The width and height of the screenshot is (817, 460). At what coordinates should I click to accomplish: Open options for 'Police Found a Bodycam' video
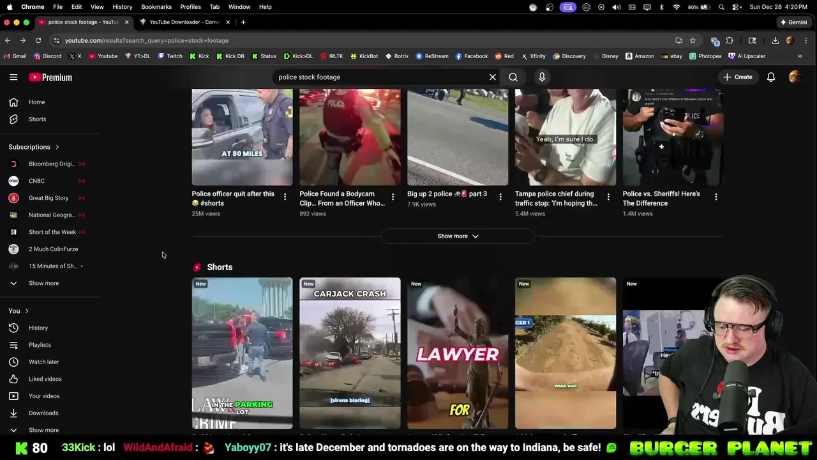(x=393, y=197)
